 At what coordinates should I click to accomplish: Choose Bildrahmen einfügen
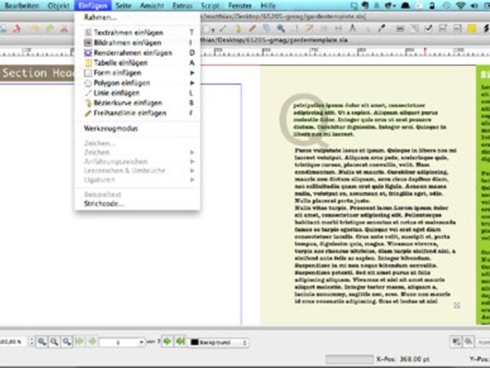point(138,43)
